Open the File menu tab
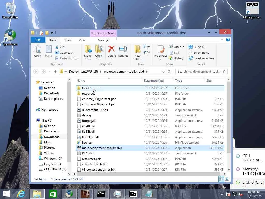This screenshot has width=265, height=199. click(38, 40)
